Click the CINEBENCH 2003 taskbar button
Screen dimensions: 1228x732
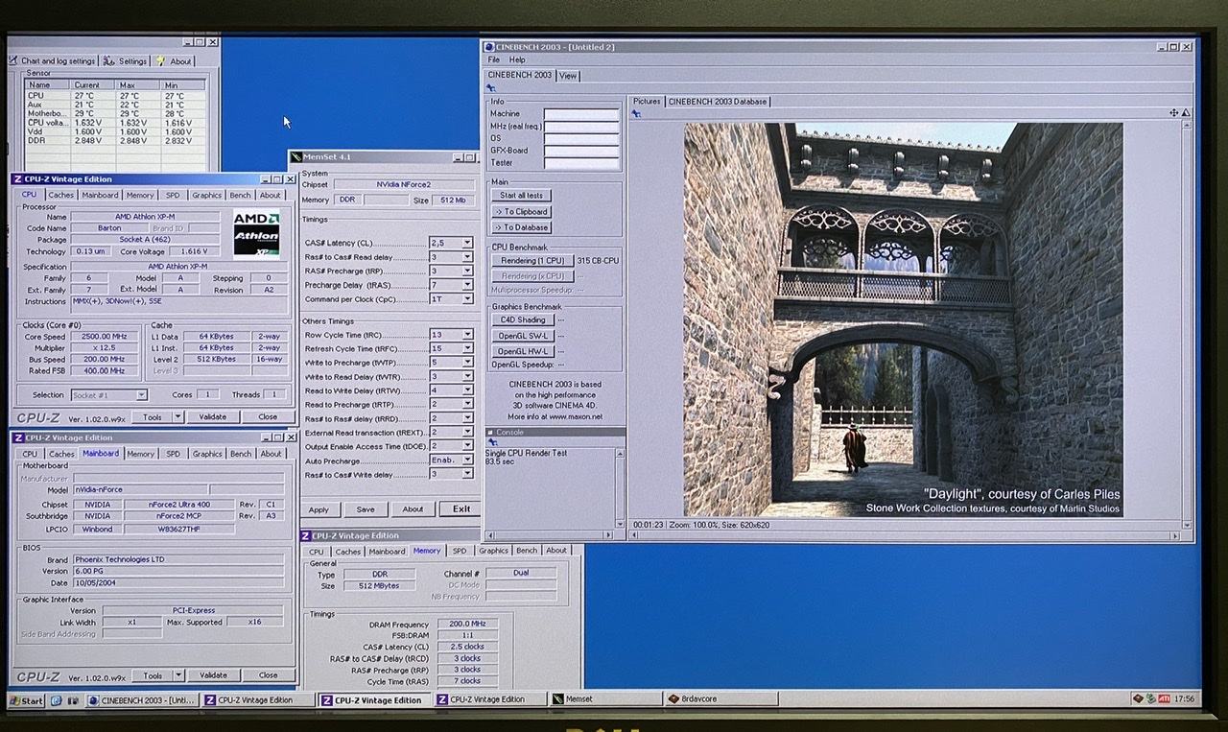click(142, 700)
